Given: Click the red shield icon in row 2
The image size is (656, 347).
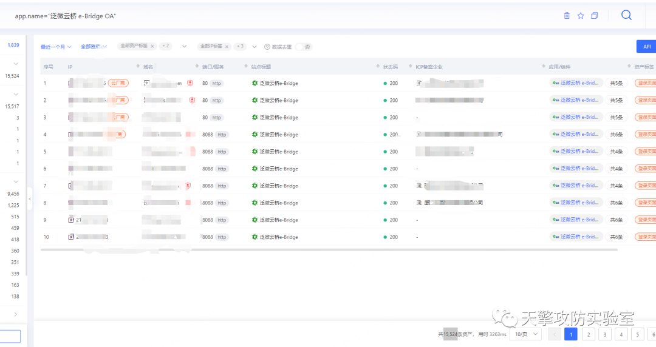Looking at the screenshot, I should click(192, 100).
